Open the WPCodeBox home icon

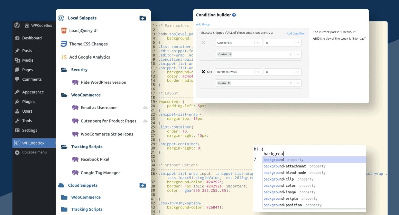click(27, 25)
